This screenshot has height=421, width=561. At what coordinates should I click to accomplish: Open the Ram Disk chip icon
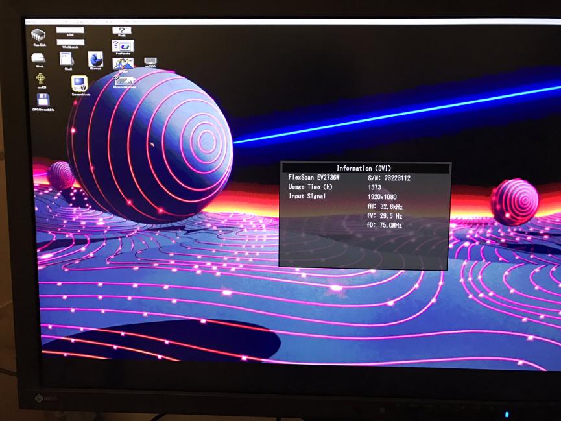coord(38,35)
